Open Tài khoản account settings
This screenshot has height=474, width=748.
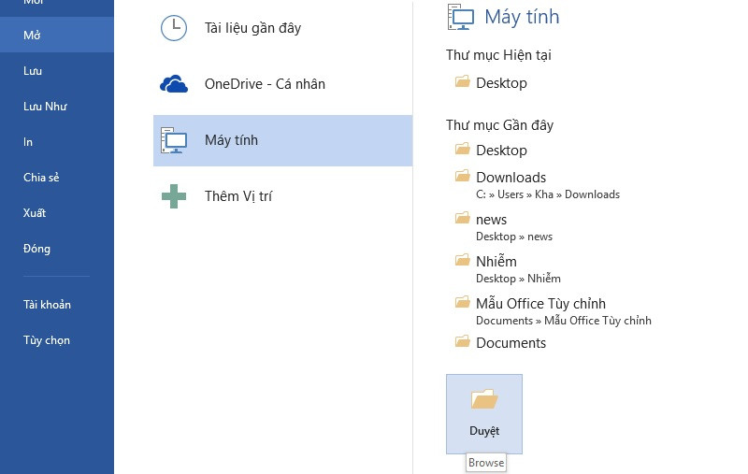[47, 305]
